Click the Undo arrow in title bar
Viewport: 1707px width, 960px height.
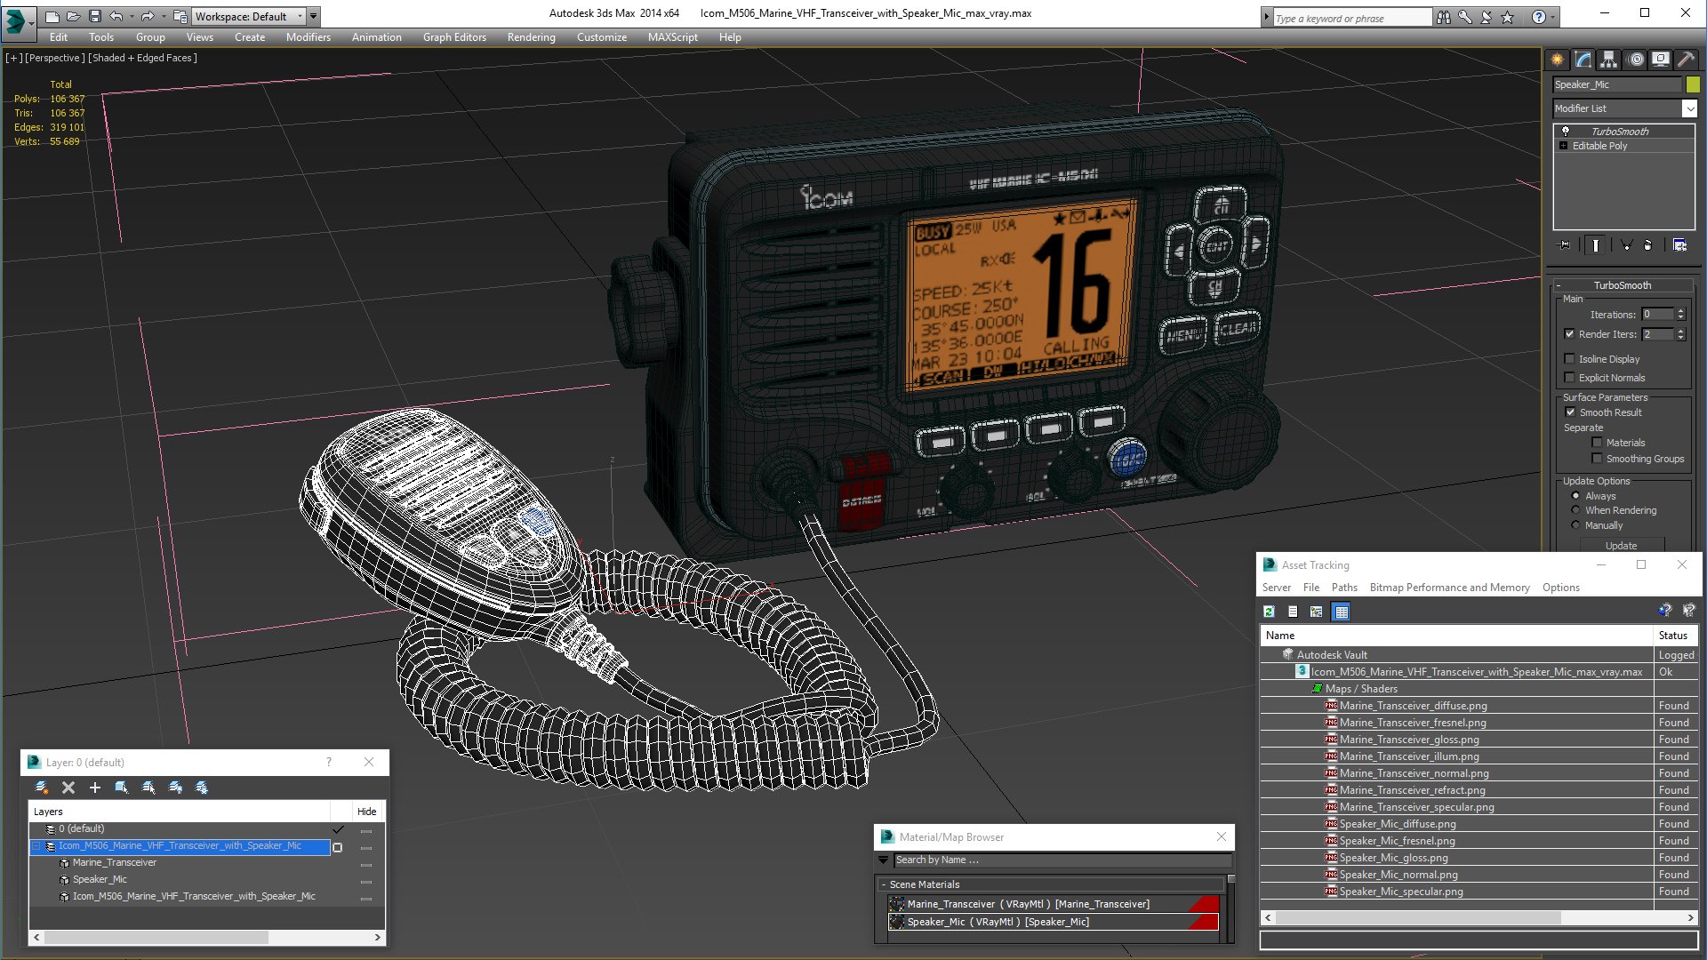coord(116,16)
